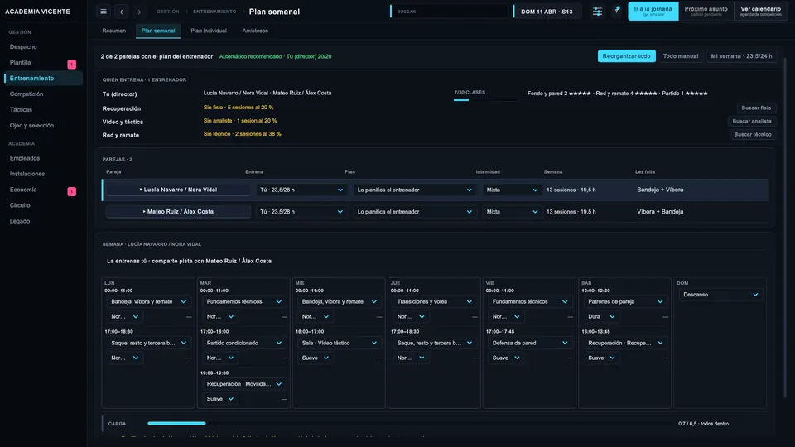
Task: Click the Mi semana · 23,5/24 h button
Action: pos(741,56)
